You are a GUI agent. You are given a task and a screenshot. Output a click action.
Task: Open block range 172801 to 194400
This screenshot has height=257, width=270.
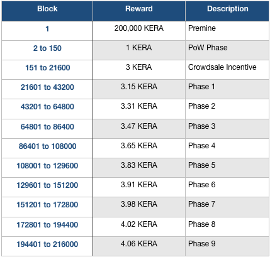click(47, 225)
